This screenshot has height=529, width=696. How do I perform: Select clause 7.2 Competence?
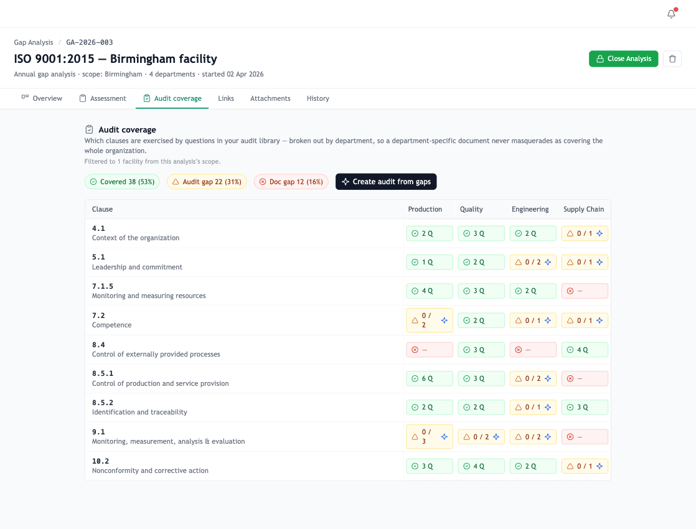click(244, 321)
